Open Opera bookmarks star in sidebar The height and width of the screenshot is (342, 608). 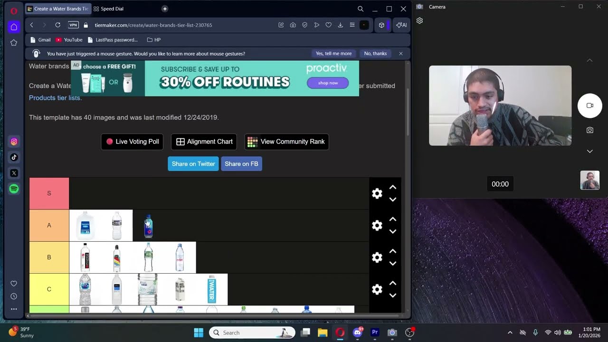pos(14,43)
